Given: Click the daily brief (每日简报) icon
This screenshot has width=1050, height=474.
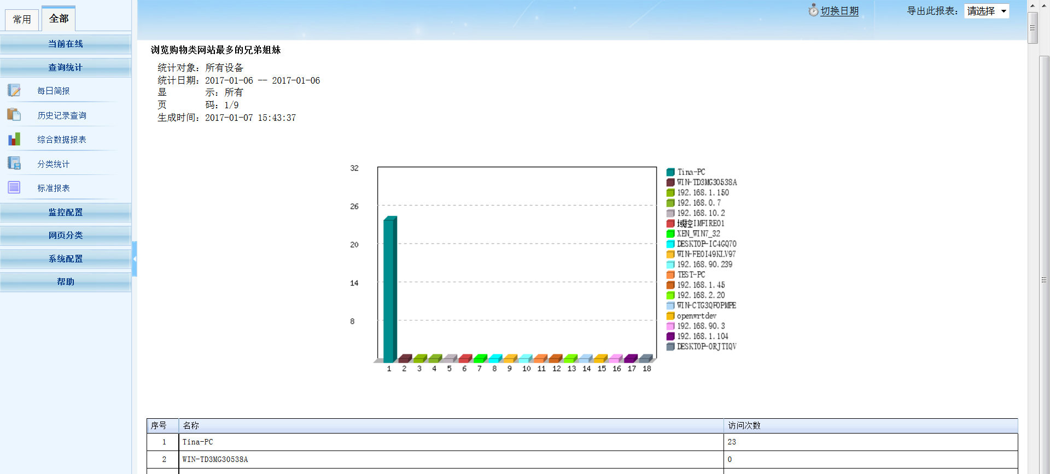Looking at the screenshot, I should point(14,91).
